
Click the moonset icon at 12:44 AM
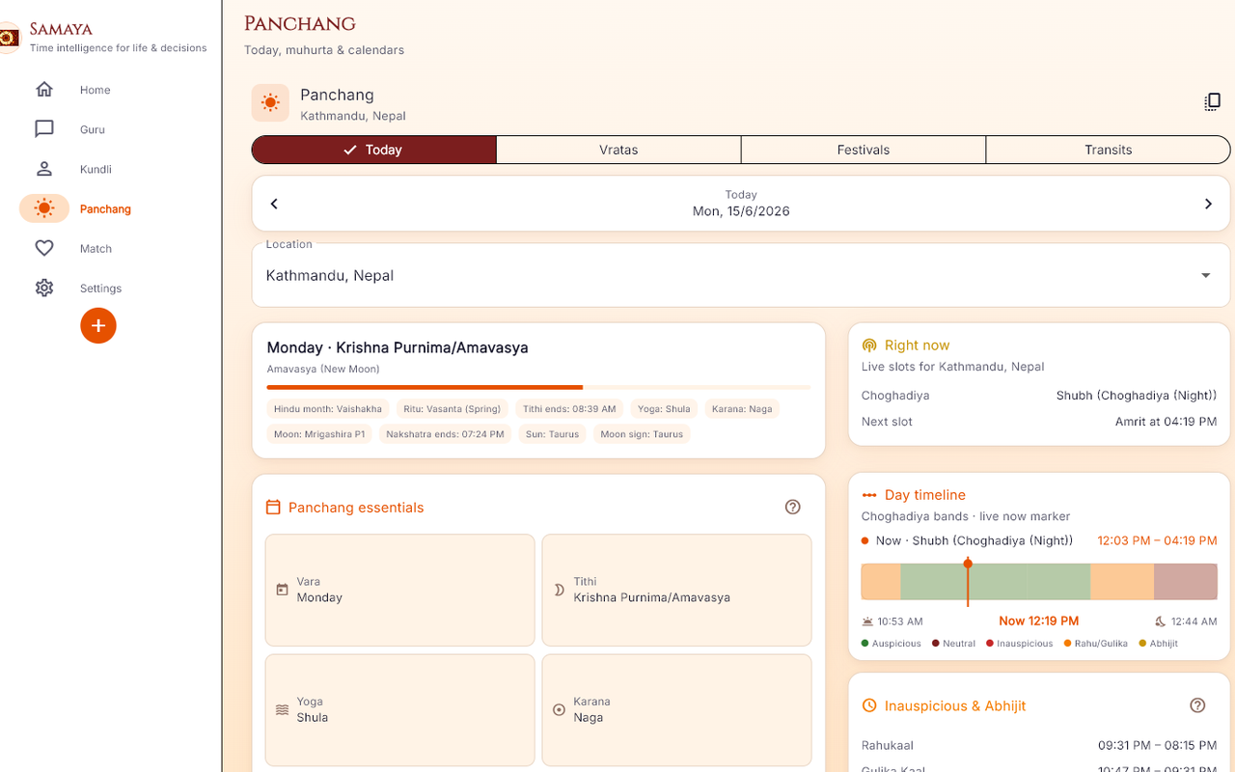click(x=1161, y=621)
